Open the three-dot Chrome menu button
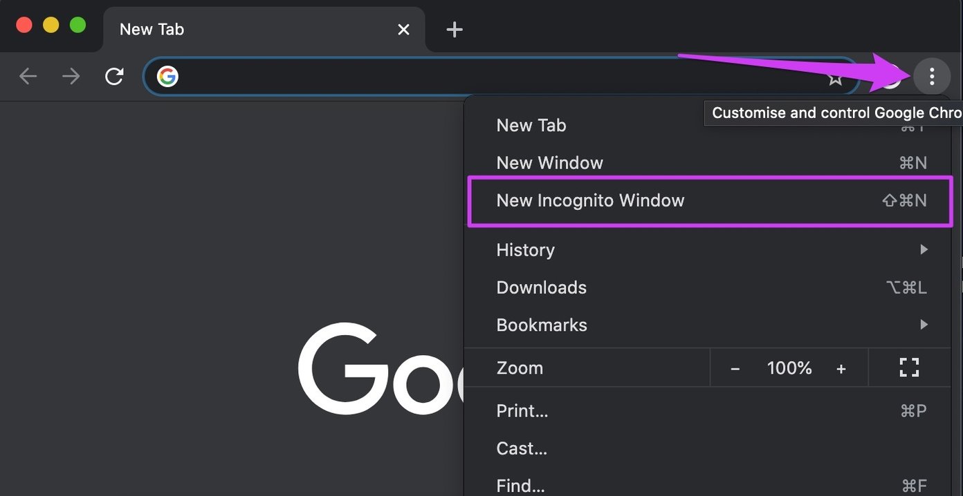Screen dimensions: 963x496 (x=932, y=76)
